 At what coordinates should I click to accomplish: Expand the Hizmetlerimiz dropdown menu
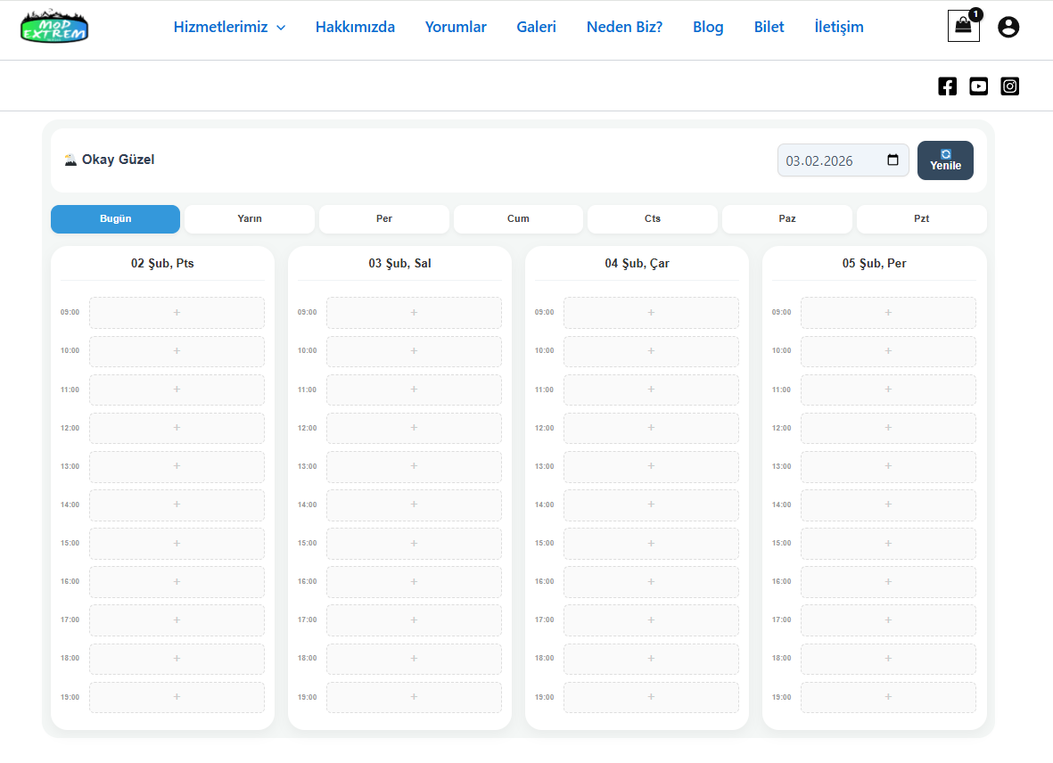coord(229,27)
